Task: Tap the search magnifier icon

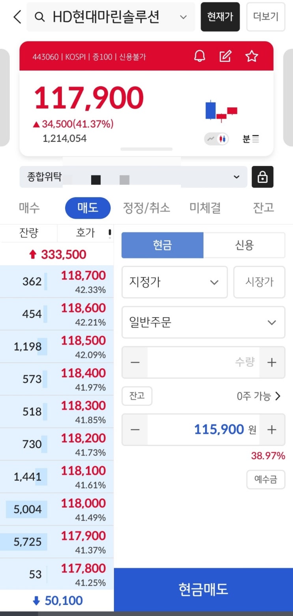Action: tap(39, 17)
